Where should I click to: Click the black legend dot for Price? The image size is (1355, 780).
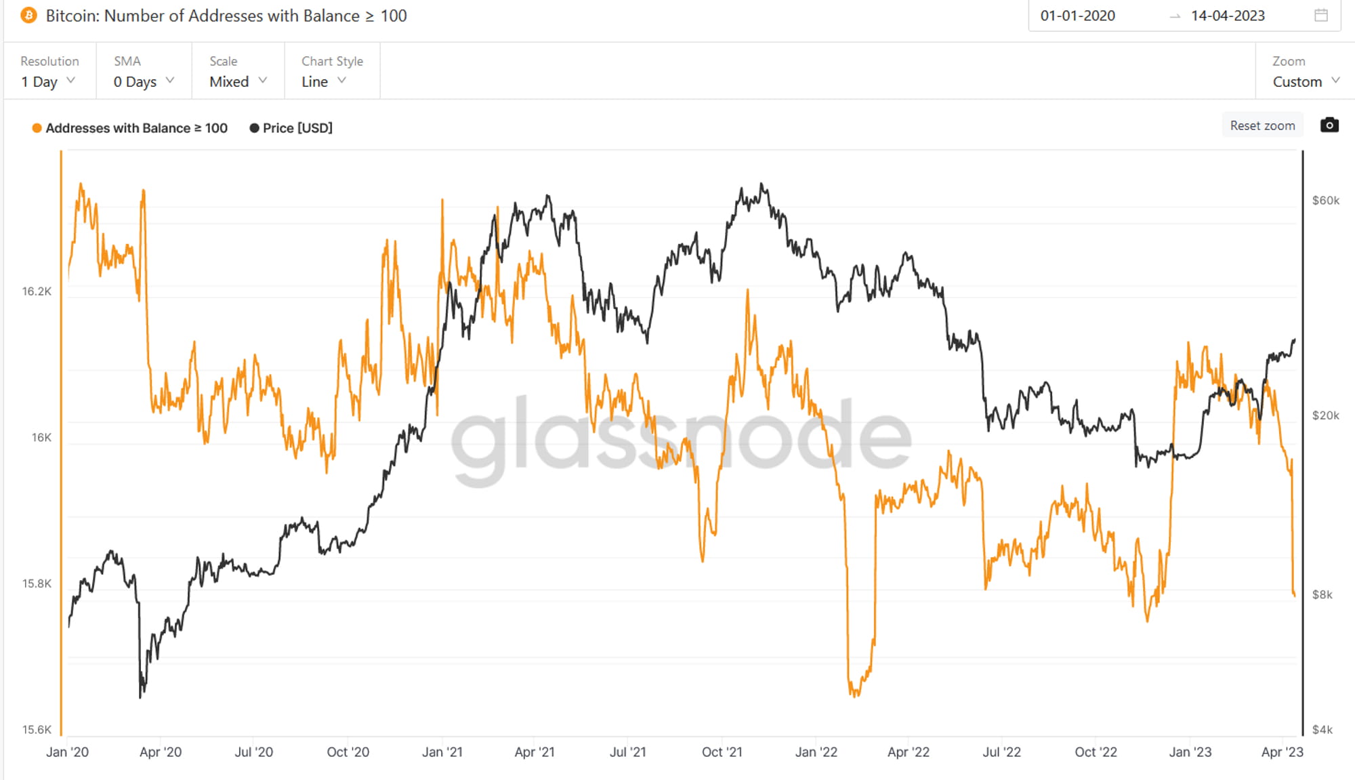point(254,128)
